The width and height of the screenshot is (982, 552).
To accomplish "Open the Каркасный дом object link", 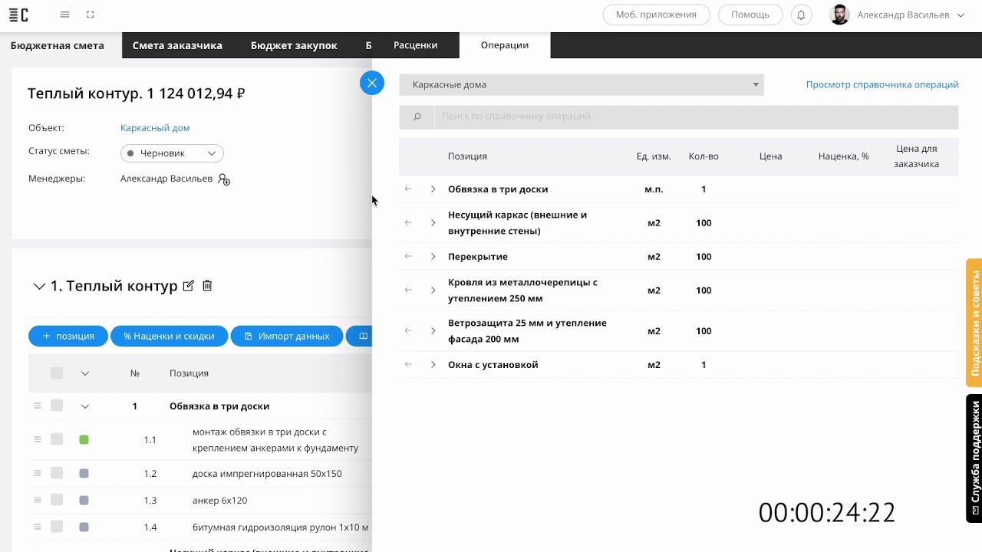I will 155,128.
